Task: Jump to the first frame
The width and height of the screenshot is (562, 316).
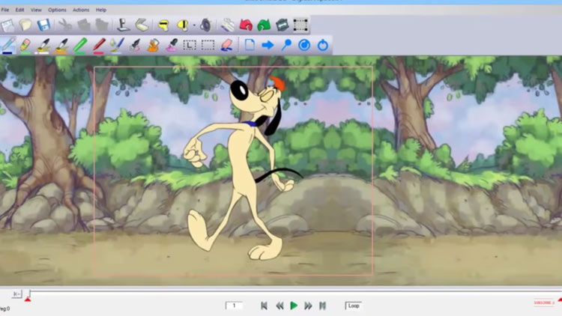Action: point(265,306)
